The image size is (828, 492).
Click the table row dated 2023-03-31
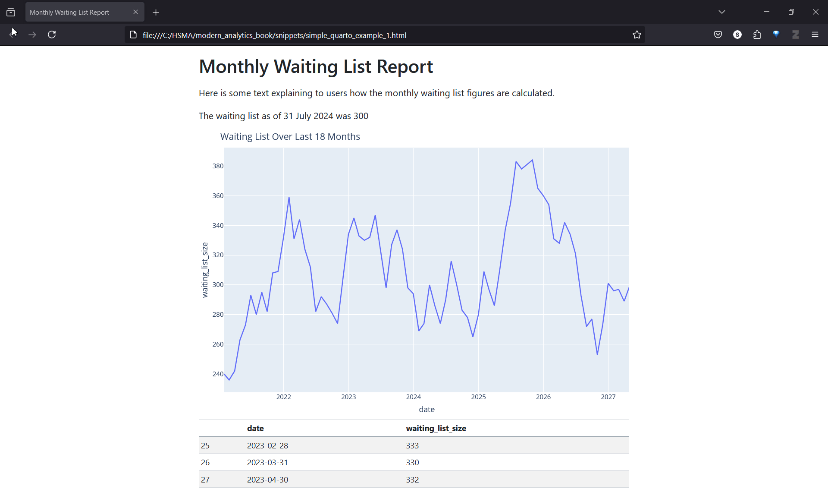pos(267,462)
